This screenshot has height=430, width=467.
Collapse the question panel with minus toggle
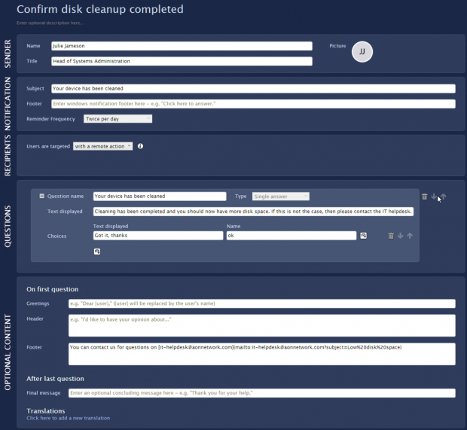coord(42,197)
